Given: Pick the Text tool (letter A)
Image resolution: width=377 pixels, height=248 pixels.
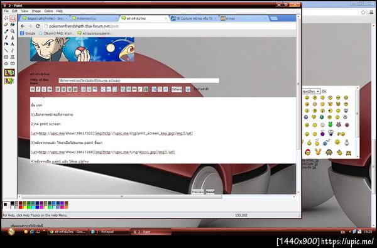Looking at the screenshot, I should [x=13, y=44].
